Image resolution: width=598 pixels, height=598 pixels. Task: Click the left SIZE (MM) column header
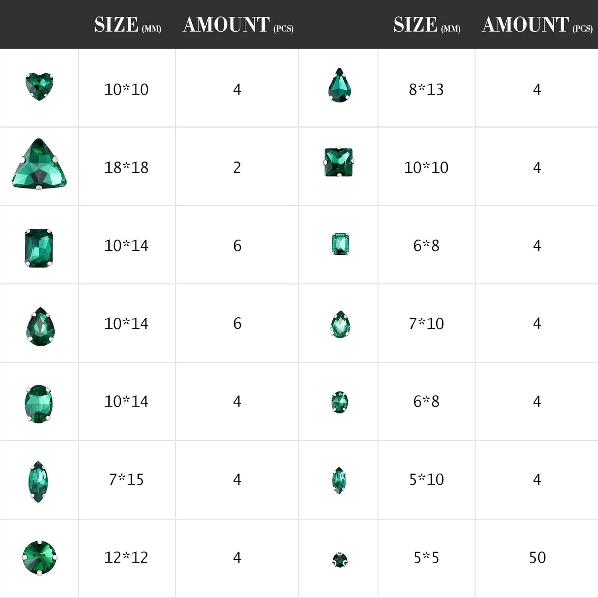point(128,25)
